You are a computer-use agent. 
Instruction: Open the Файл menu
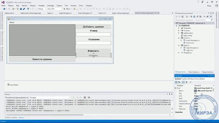click(3, 5)
